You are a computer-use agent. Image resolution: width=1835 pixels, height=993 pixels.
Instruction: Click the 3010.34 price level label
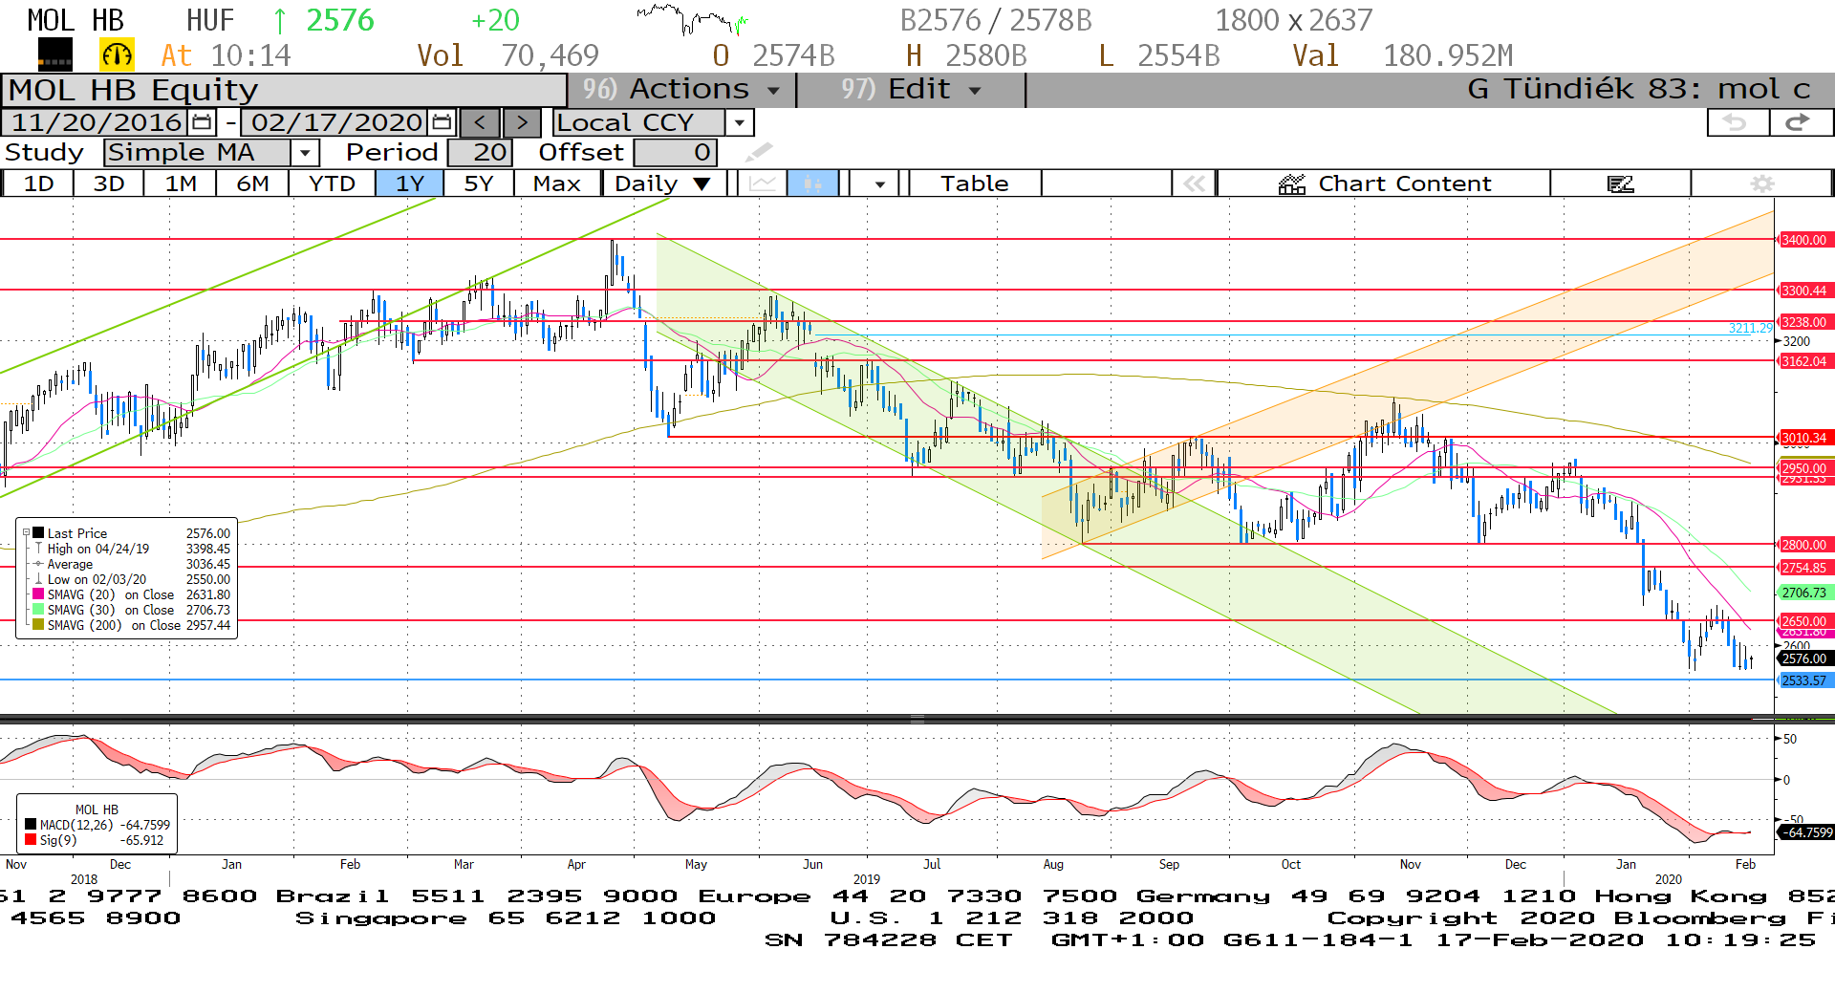(1803, 438)
